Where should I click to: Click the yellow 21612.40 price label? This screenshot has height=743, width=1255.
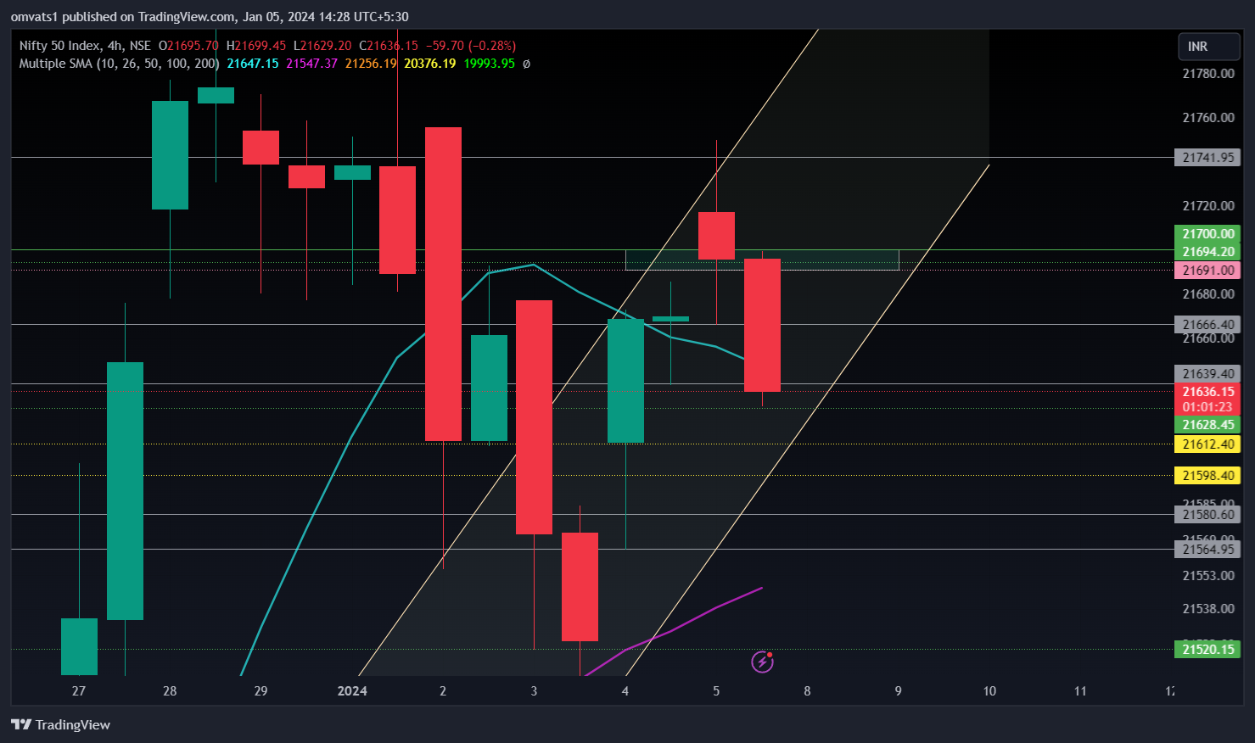pos(1207,444)
